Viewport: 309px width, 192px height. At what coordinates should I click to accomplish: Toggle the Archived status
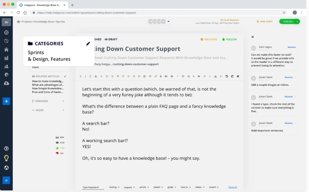click(x=209, y=39)
